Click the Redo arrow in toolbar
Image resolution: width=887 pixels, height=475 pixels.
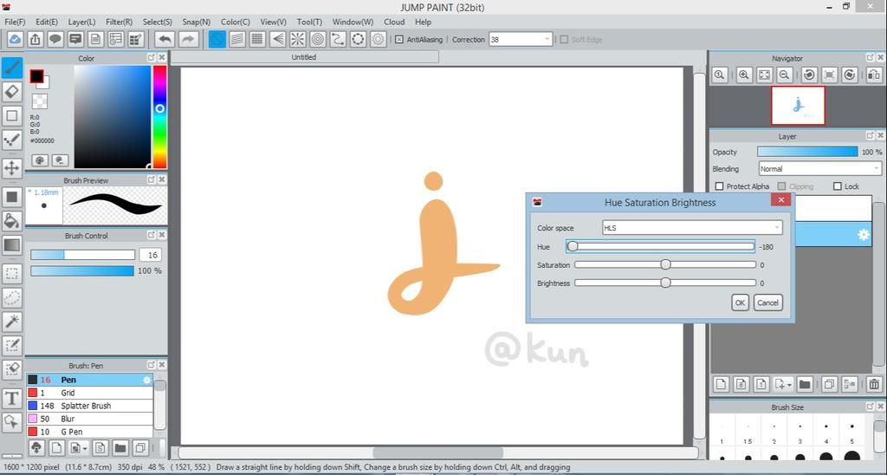coord(188,39)
